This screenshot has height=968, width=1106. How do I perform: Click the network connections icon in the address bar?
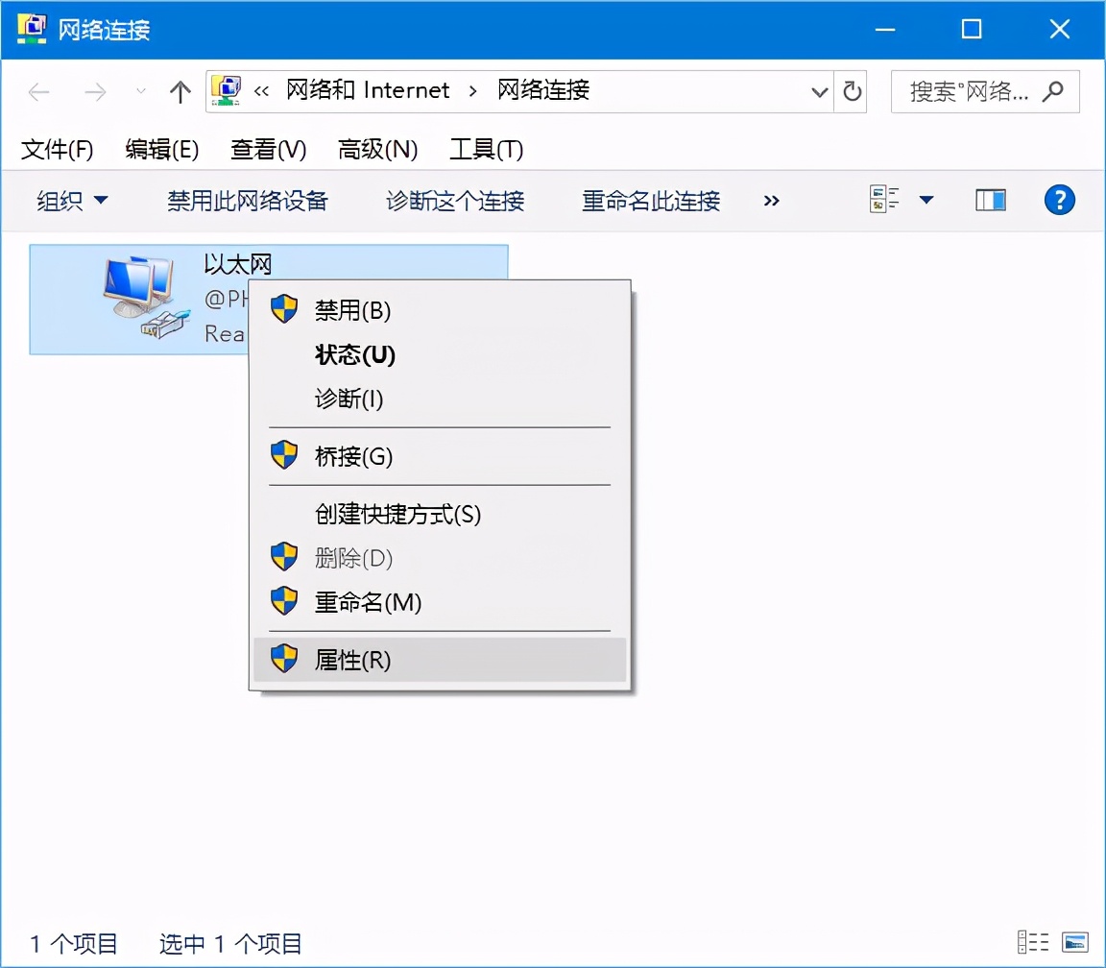click(x=227, y=88)
